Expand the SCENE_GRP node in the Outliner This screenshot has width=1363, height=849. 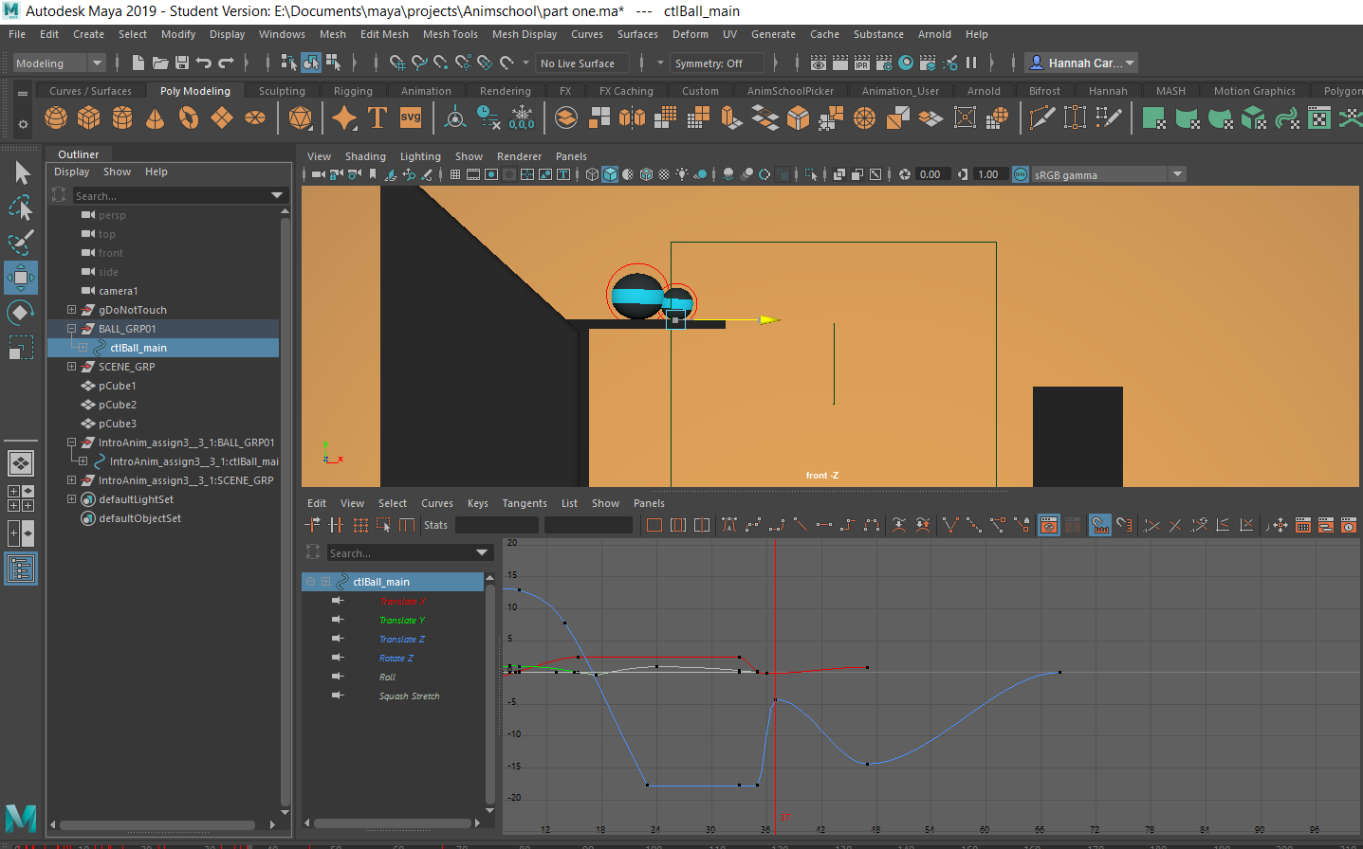click(x=70, y=367)
